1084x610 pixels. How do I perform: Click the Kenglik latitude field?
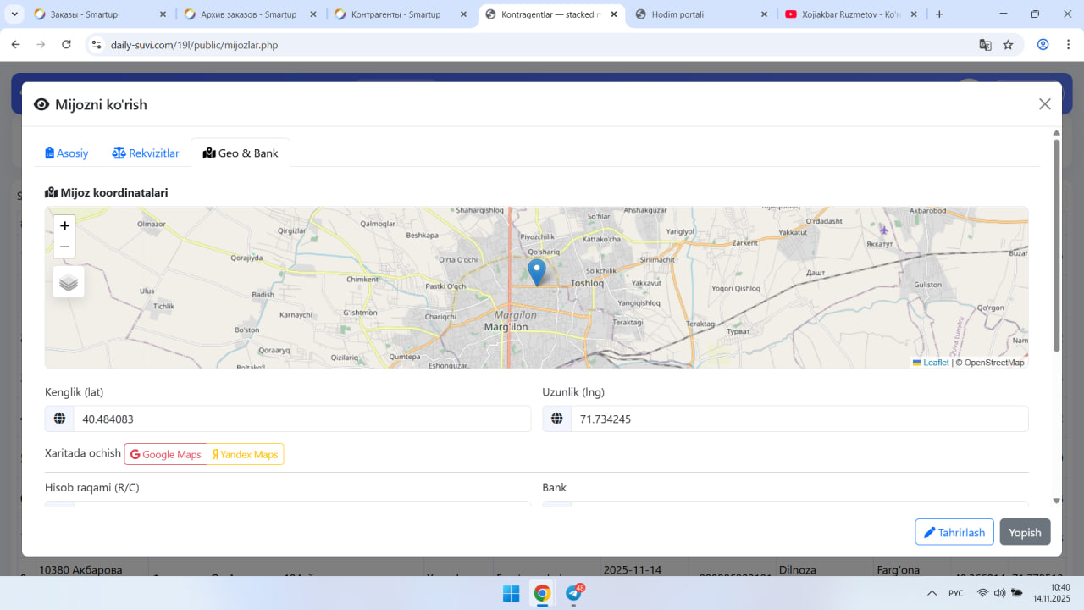point(301,419)
